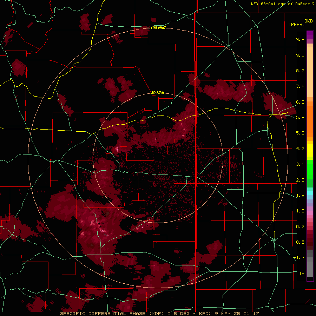Click the 7.4 legend value
This screenshot has height=316, width=316.
pyautogui.click(x=300, y=86)
